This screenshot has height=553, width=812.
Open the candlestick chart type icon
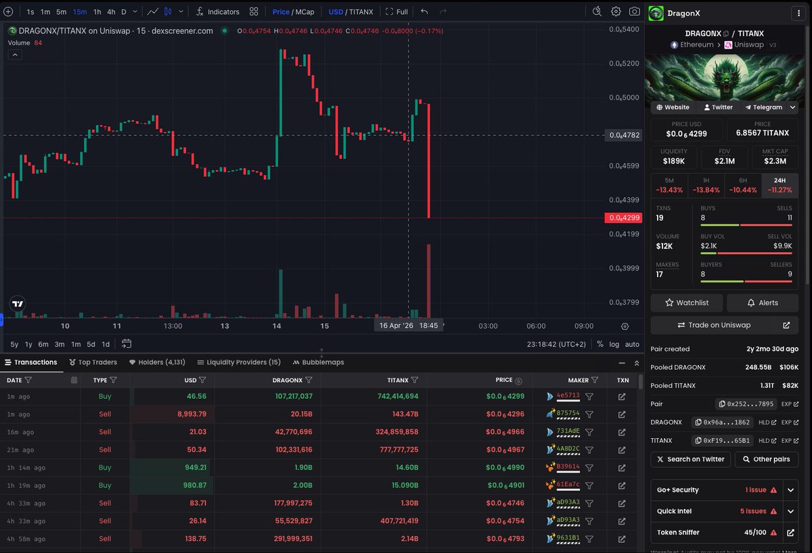(x=168, y=11)
